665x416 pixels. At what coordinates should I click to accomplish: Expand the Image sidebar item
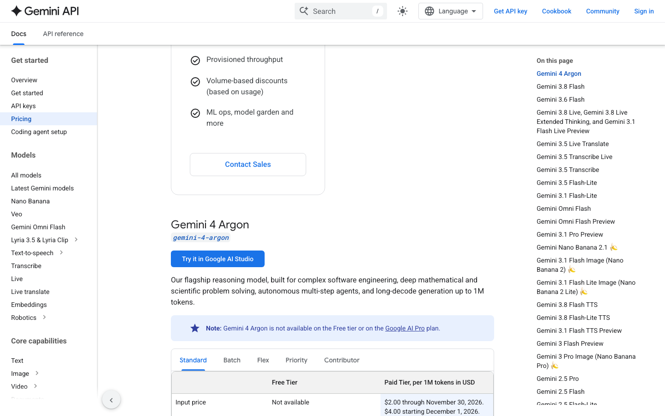[x=37, y=373]
